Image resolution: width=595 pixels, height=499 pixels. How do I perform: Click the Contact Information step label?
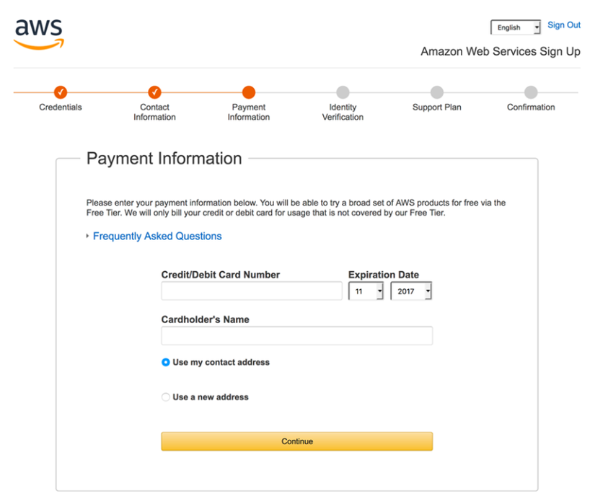tap(154, 112)
